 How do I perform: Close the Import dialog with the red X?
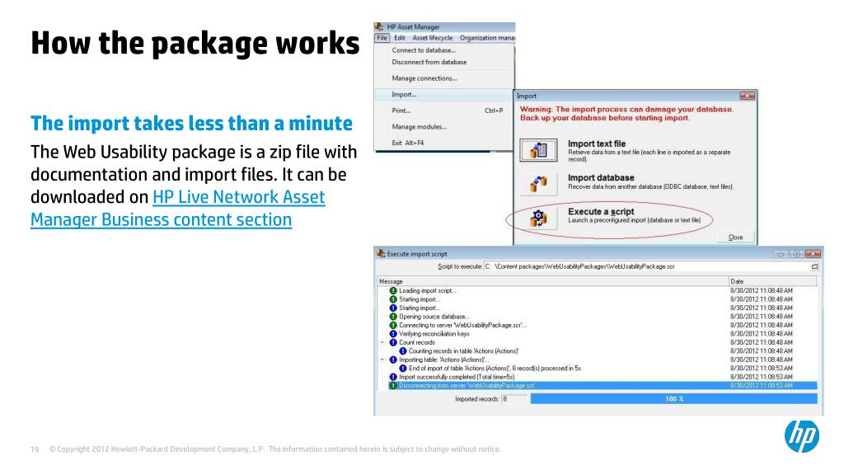[x=747, y=96]
